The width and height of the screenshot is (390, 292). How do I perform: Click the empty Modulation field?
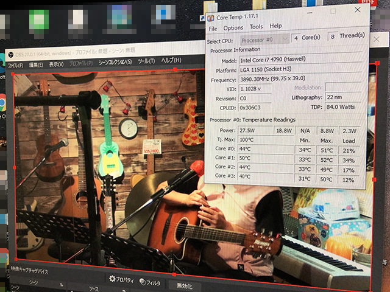343,88
